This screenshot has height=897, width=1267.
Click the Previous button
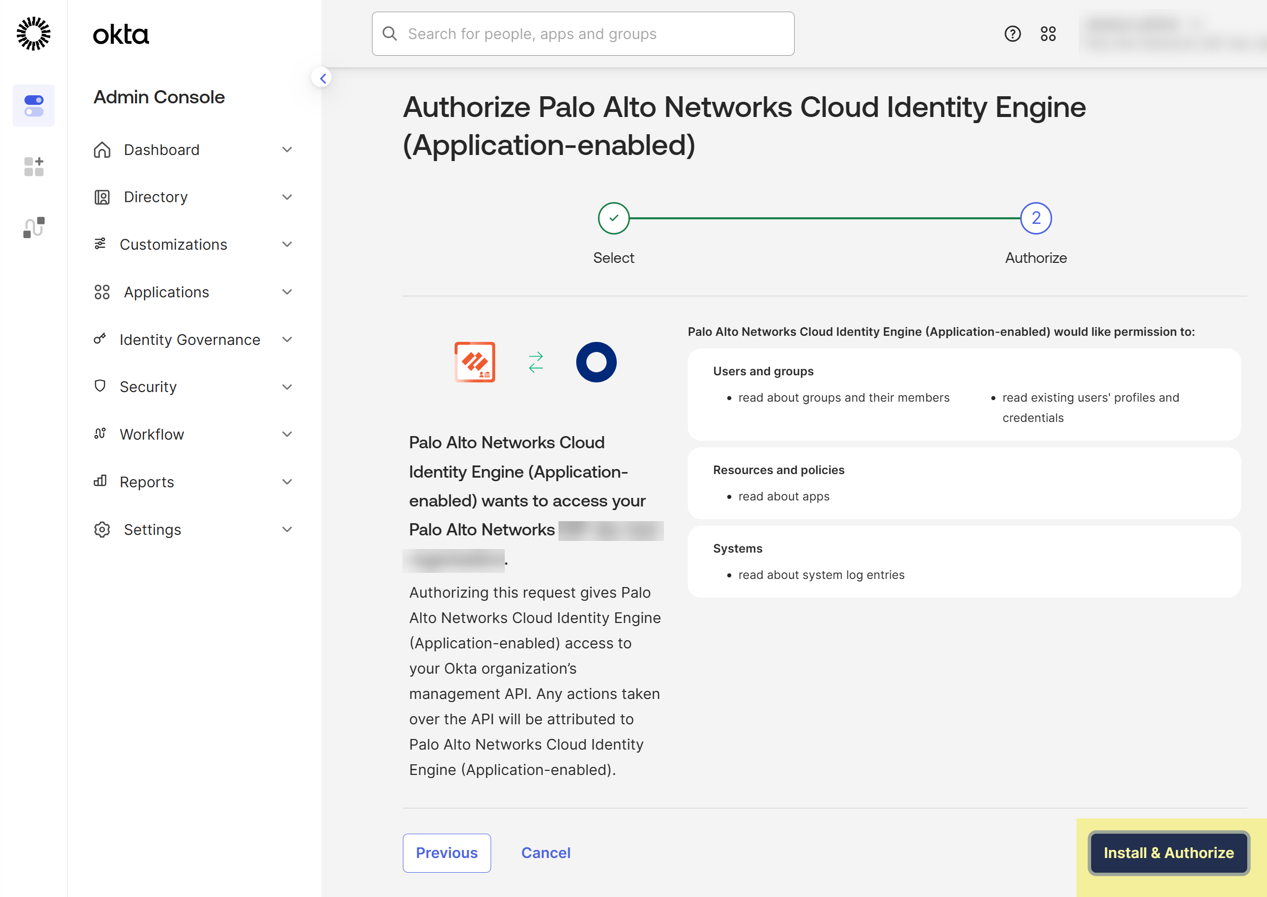pyautogui.click(x=446, y=852)
